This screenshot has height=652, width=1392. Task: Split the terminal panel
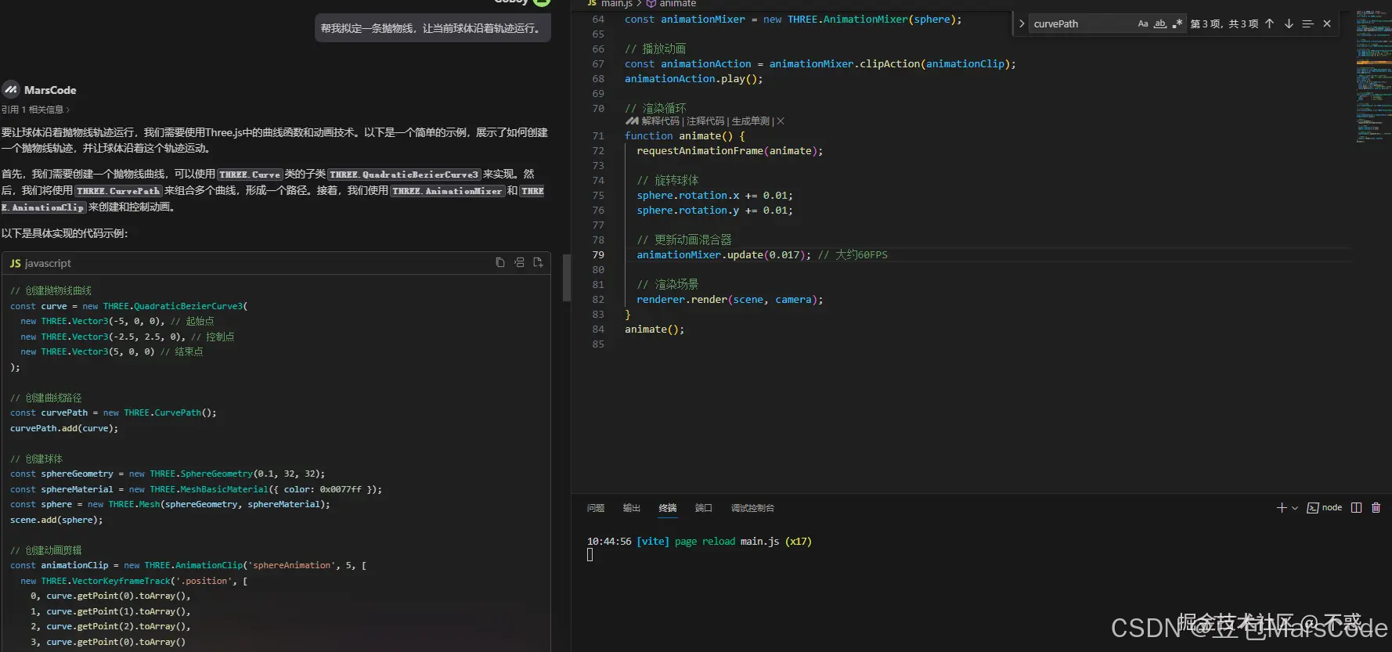1357,508
